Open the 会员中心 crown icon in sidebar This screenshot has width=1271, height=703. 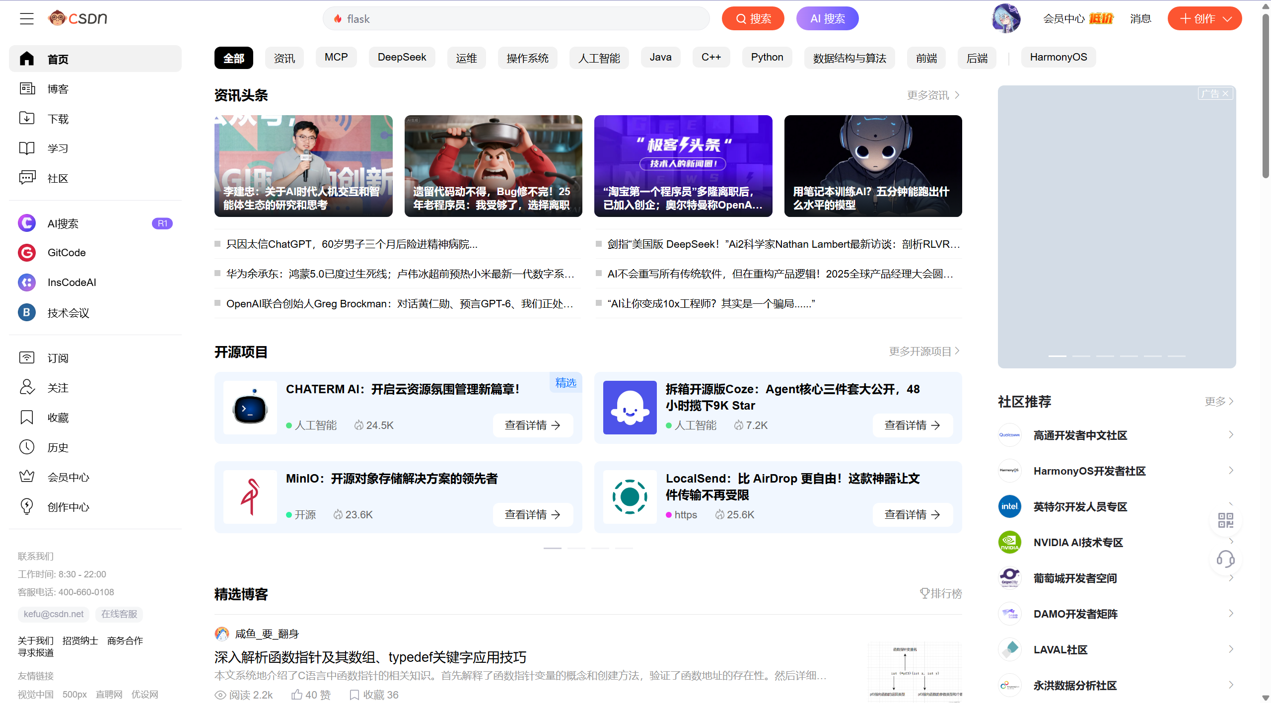(x=27, y=477)
